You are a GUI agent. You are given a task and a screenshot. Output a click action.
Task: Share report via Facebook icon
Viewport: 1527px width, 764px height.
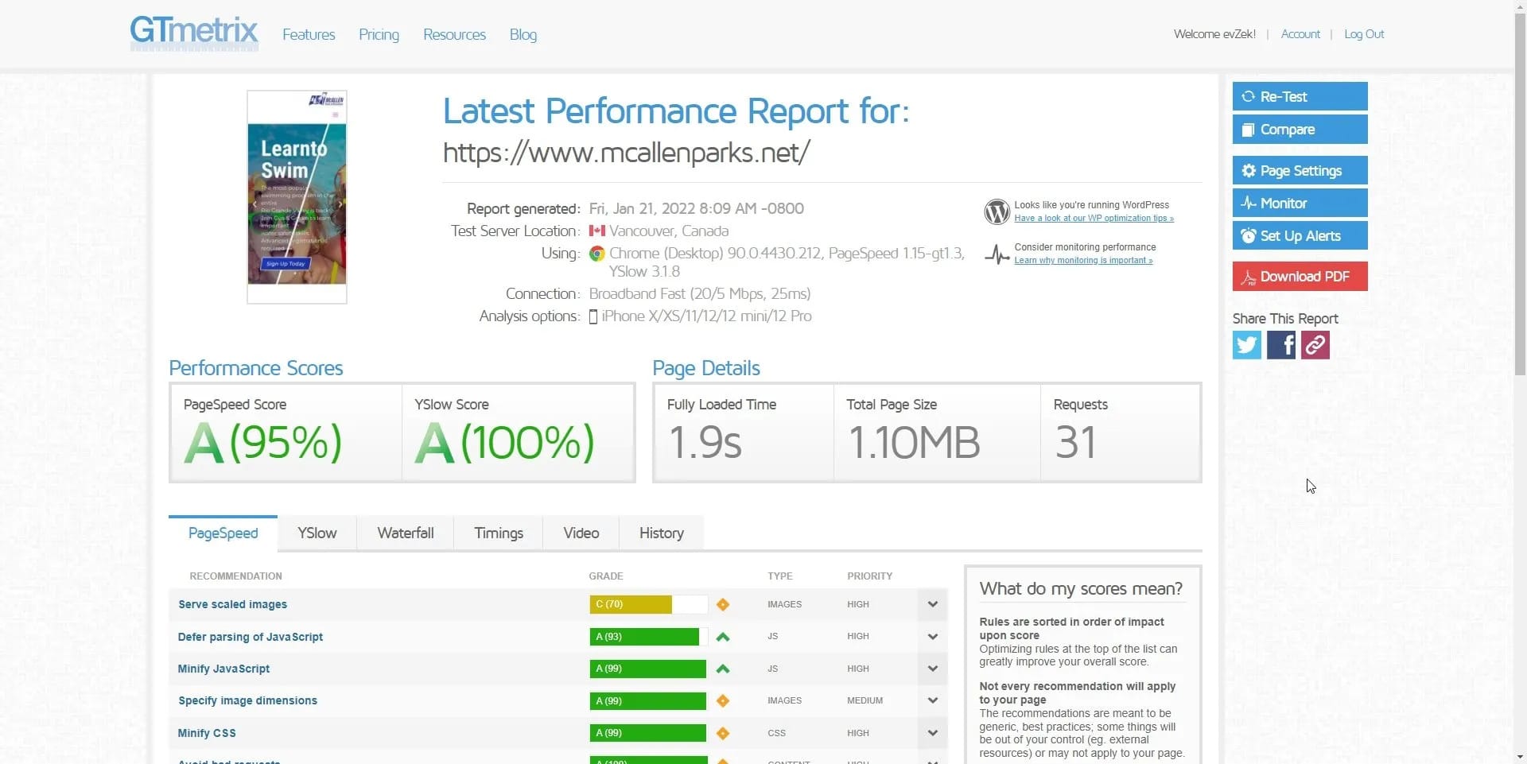pos(1280,345)
